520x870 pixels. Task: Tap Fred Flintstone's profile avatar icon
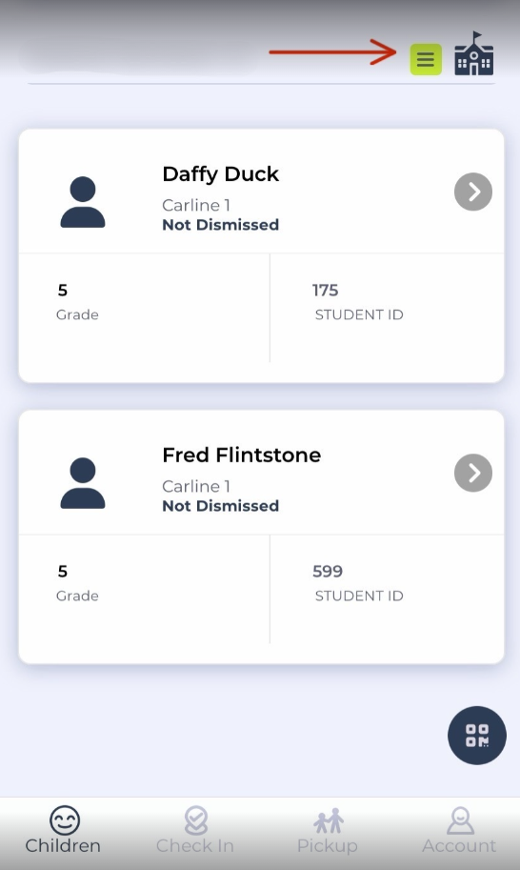point(83,483)
